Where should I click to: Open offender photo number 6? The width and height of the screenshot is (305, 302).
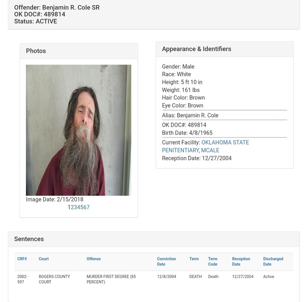coord(85,207)
